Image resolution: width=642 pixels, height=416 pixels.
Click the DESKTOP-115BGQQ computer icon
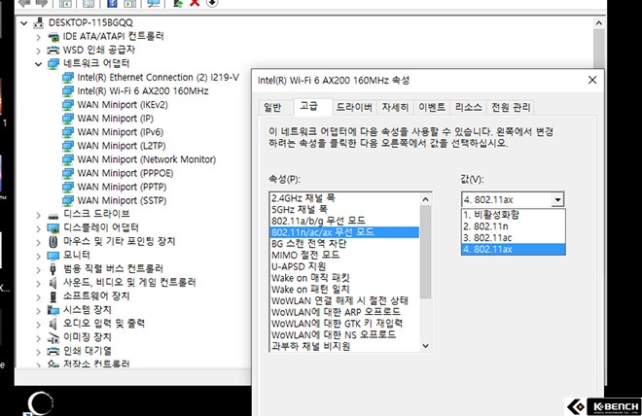(39, 23)
